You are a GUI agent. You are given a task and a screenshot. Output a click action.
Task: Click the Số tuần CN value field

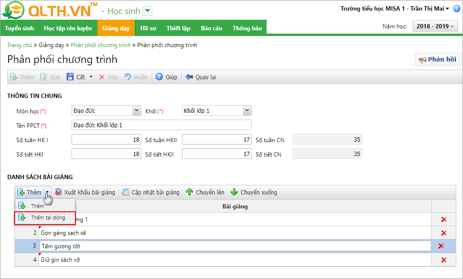pyautogui.click(x=327, y=139)
